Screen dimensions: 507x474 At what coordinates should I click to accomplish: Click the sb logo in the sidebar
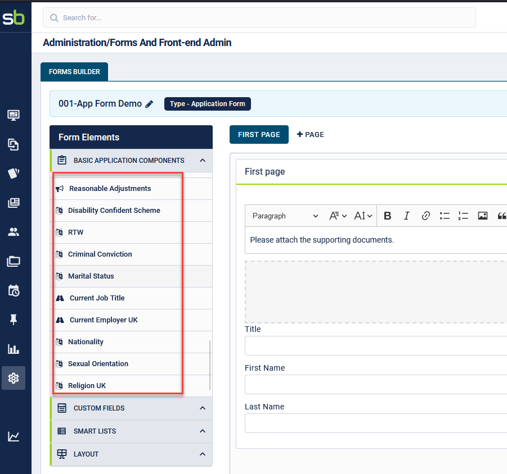[14, 17]
